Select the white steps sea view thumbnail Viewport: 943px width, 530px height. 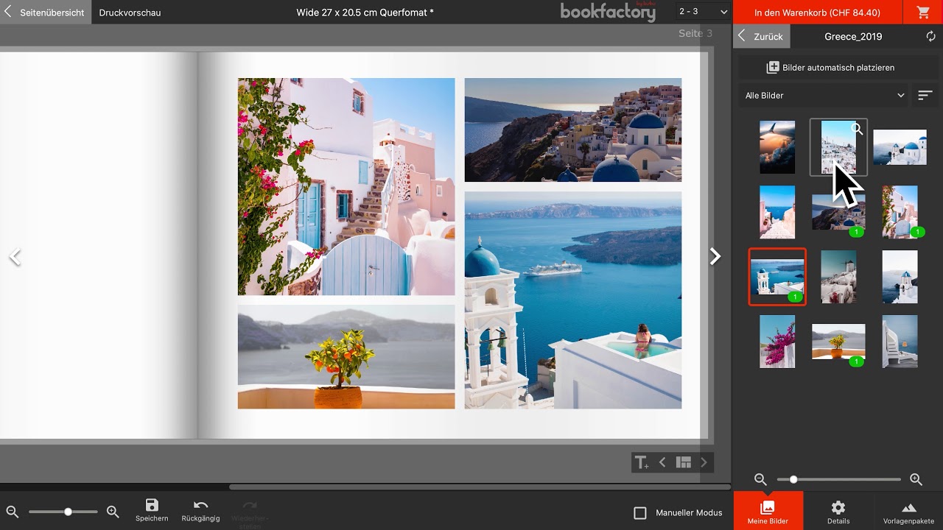pyautogui.click(x=777, y=212)
